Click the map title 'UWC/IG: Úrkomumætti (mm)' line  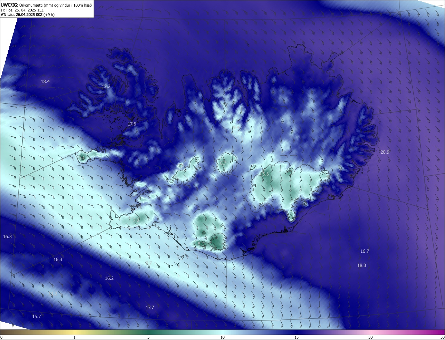coord(46,5)
